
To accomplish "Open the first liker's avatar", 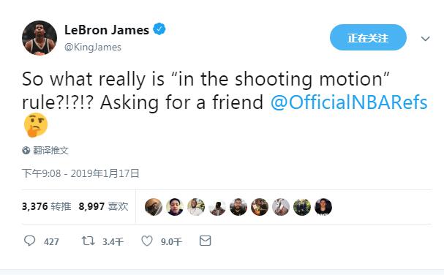I will coord(154,207).
